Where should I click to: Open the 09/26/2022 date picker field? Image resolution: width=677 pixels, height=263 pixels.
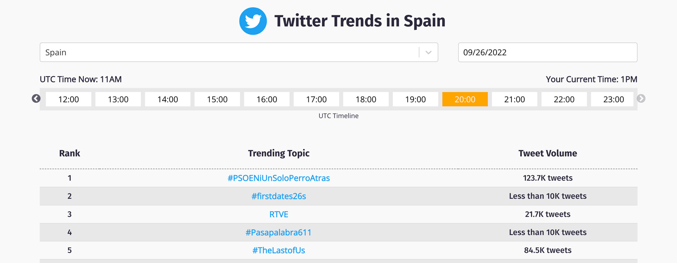(x=548, y=52)
